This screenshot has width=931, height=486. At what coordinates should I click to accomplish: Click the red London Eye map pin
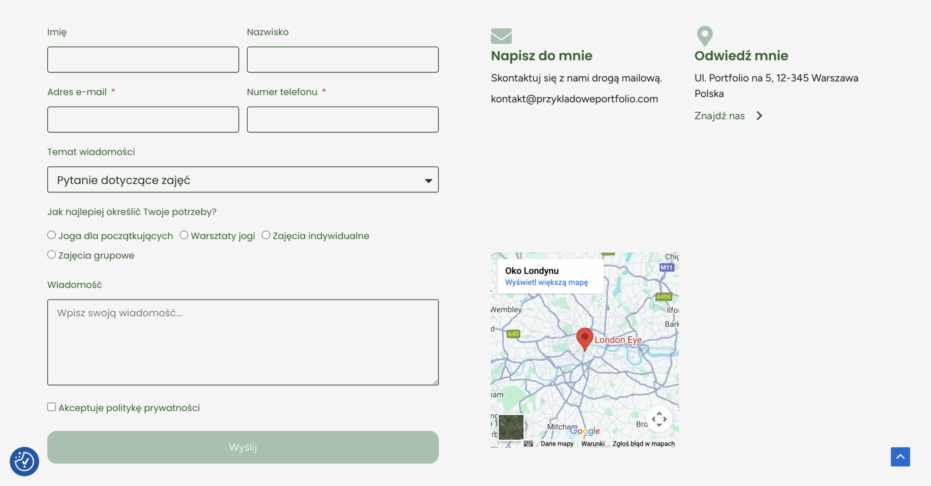[585, 338]
